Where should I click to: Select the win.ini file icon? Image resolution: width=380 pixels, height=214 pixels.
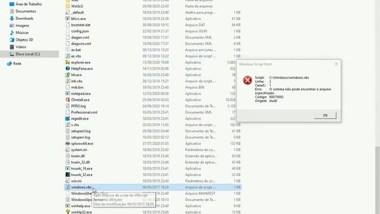point(68,181)
